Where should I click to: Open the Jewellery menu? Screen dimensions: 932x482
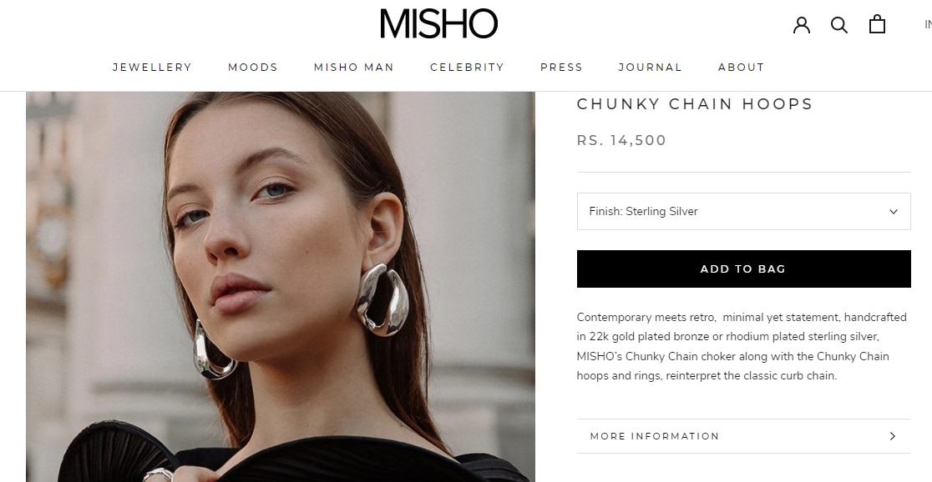pos(152,67)
